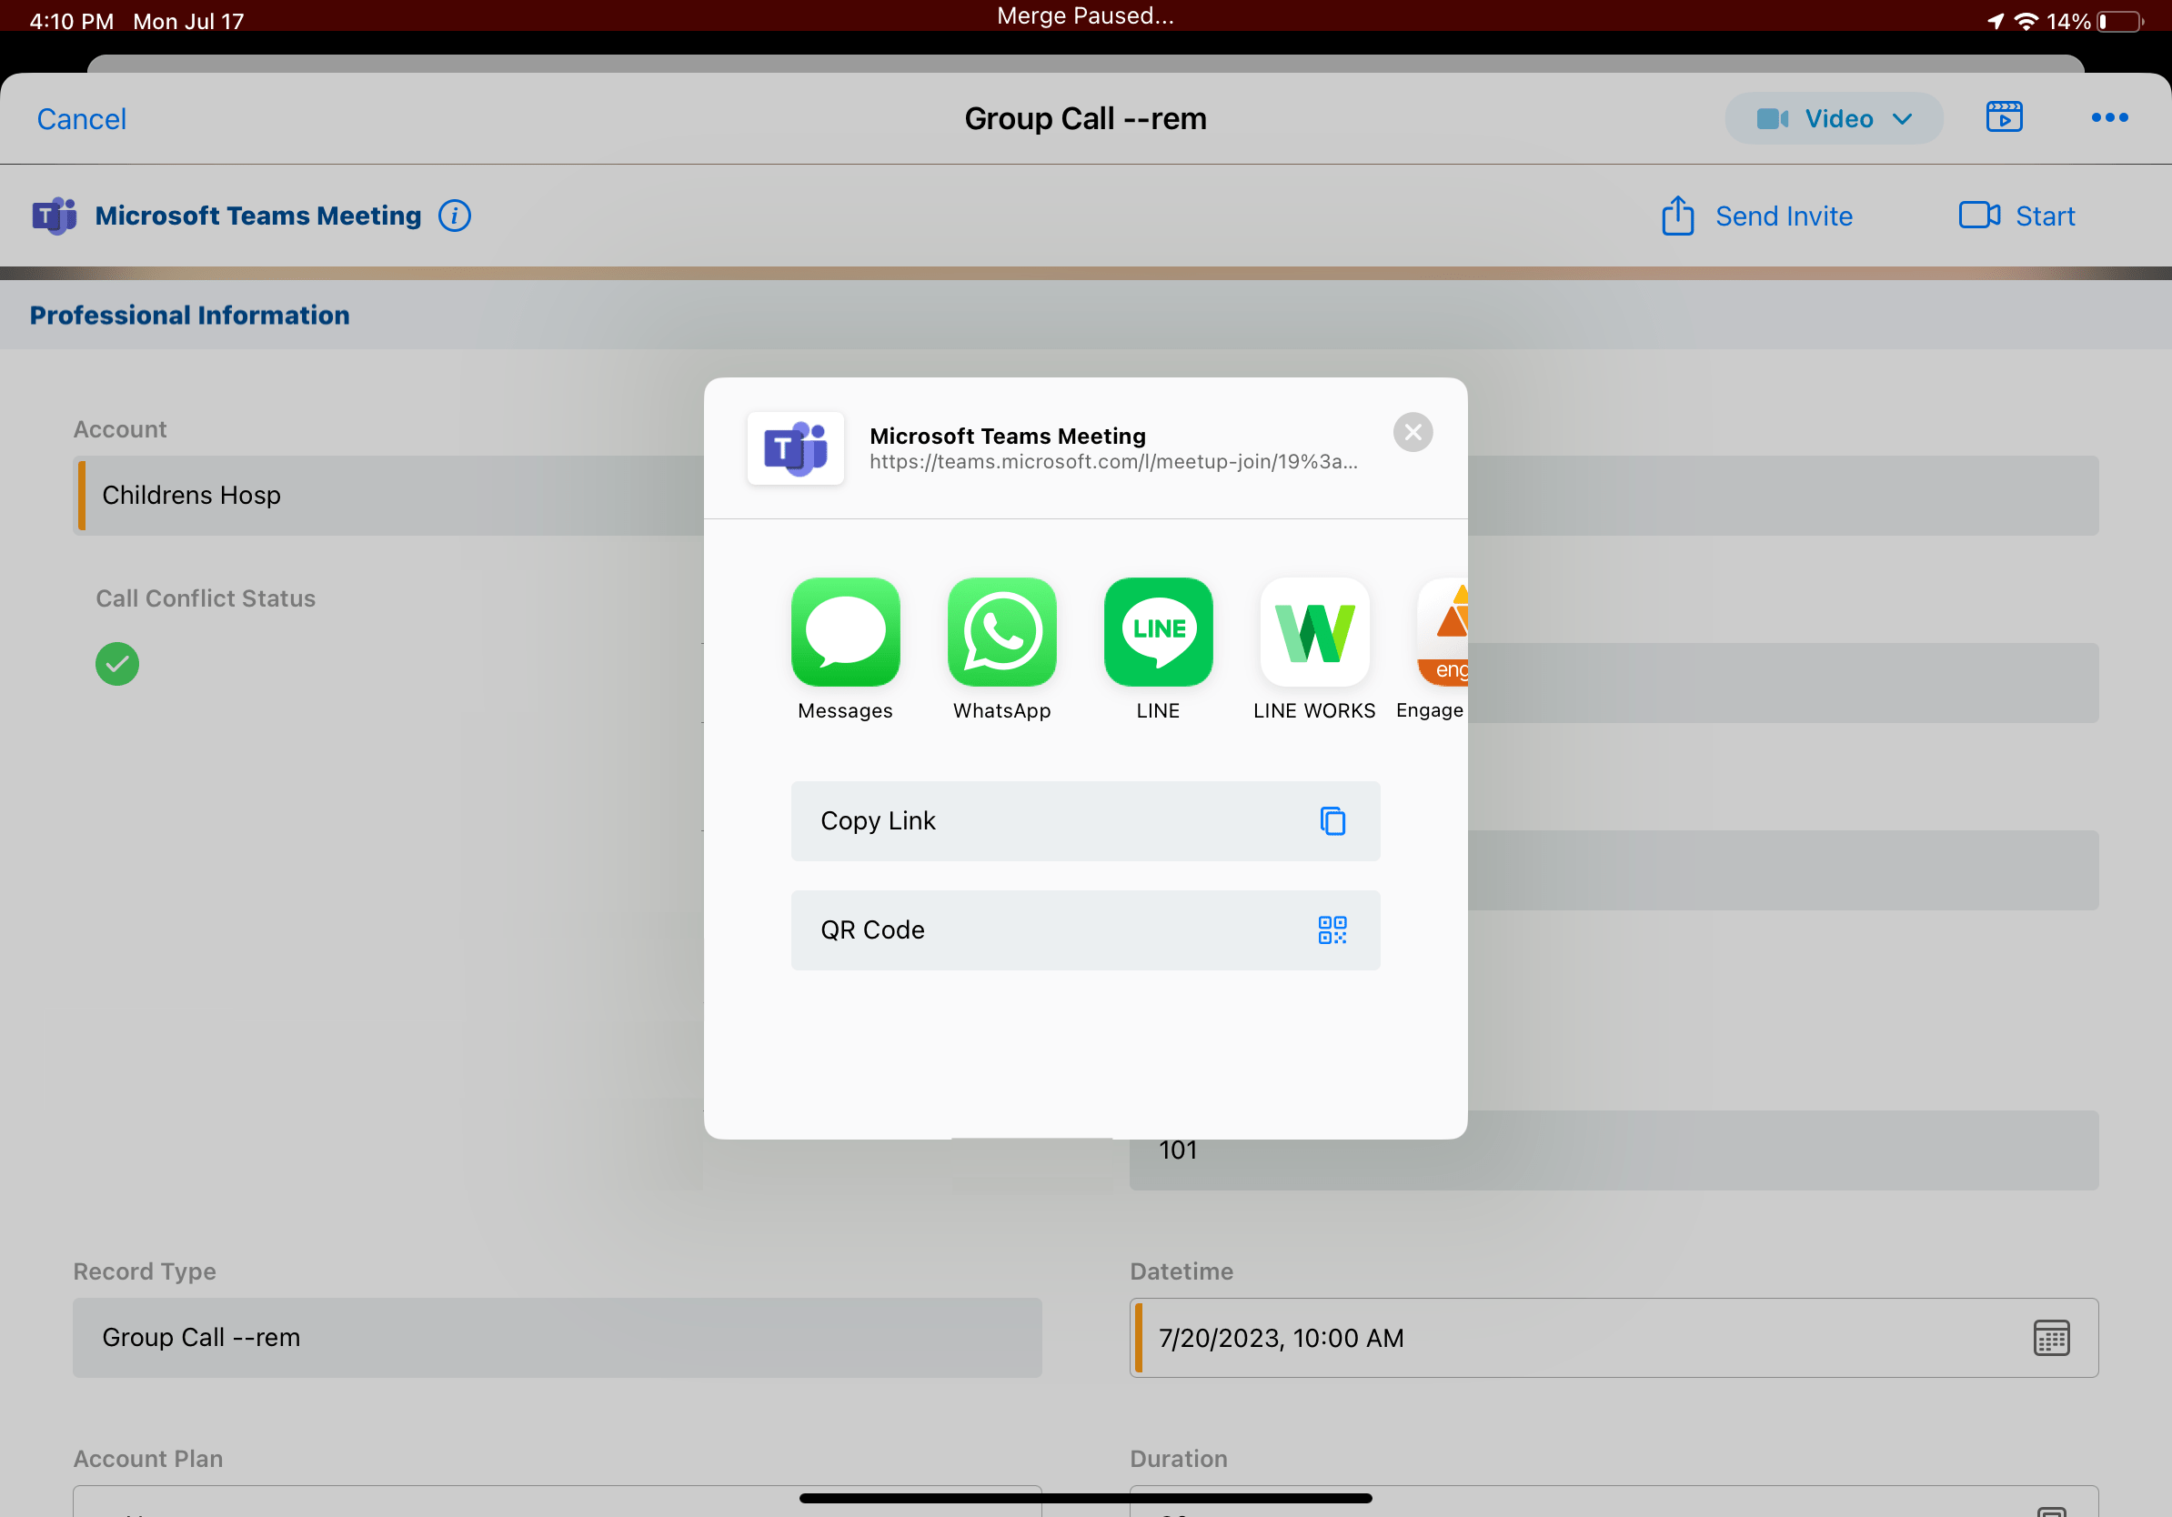
Task: Click the Microsoft Teams Meeting link text
Action: (1111, 463)
